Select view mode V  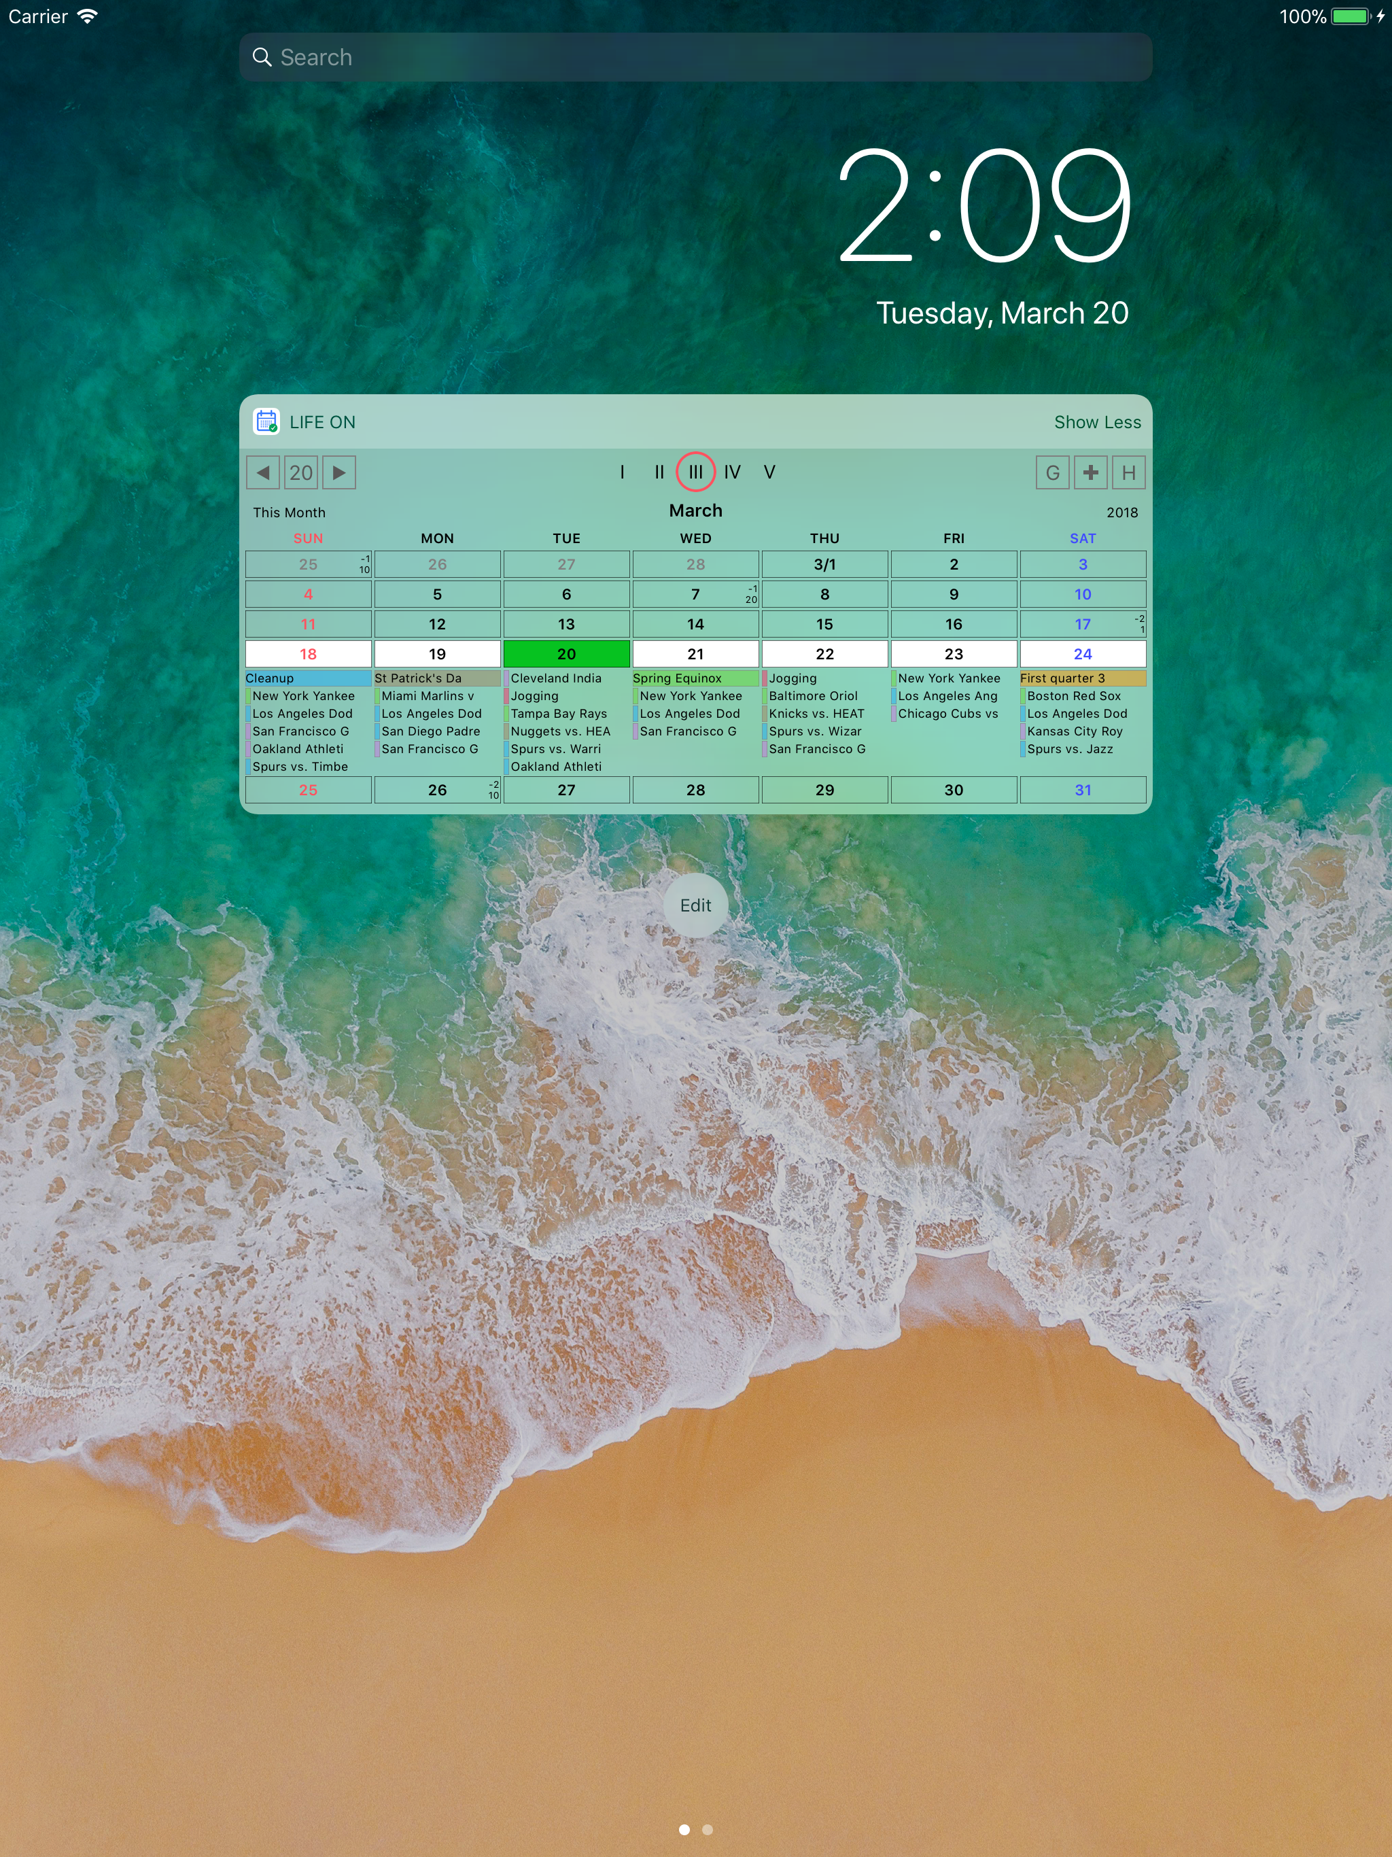pos(769,472)
